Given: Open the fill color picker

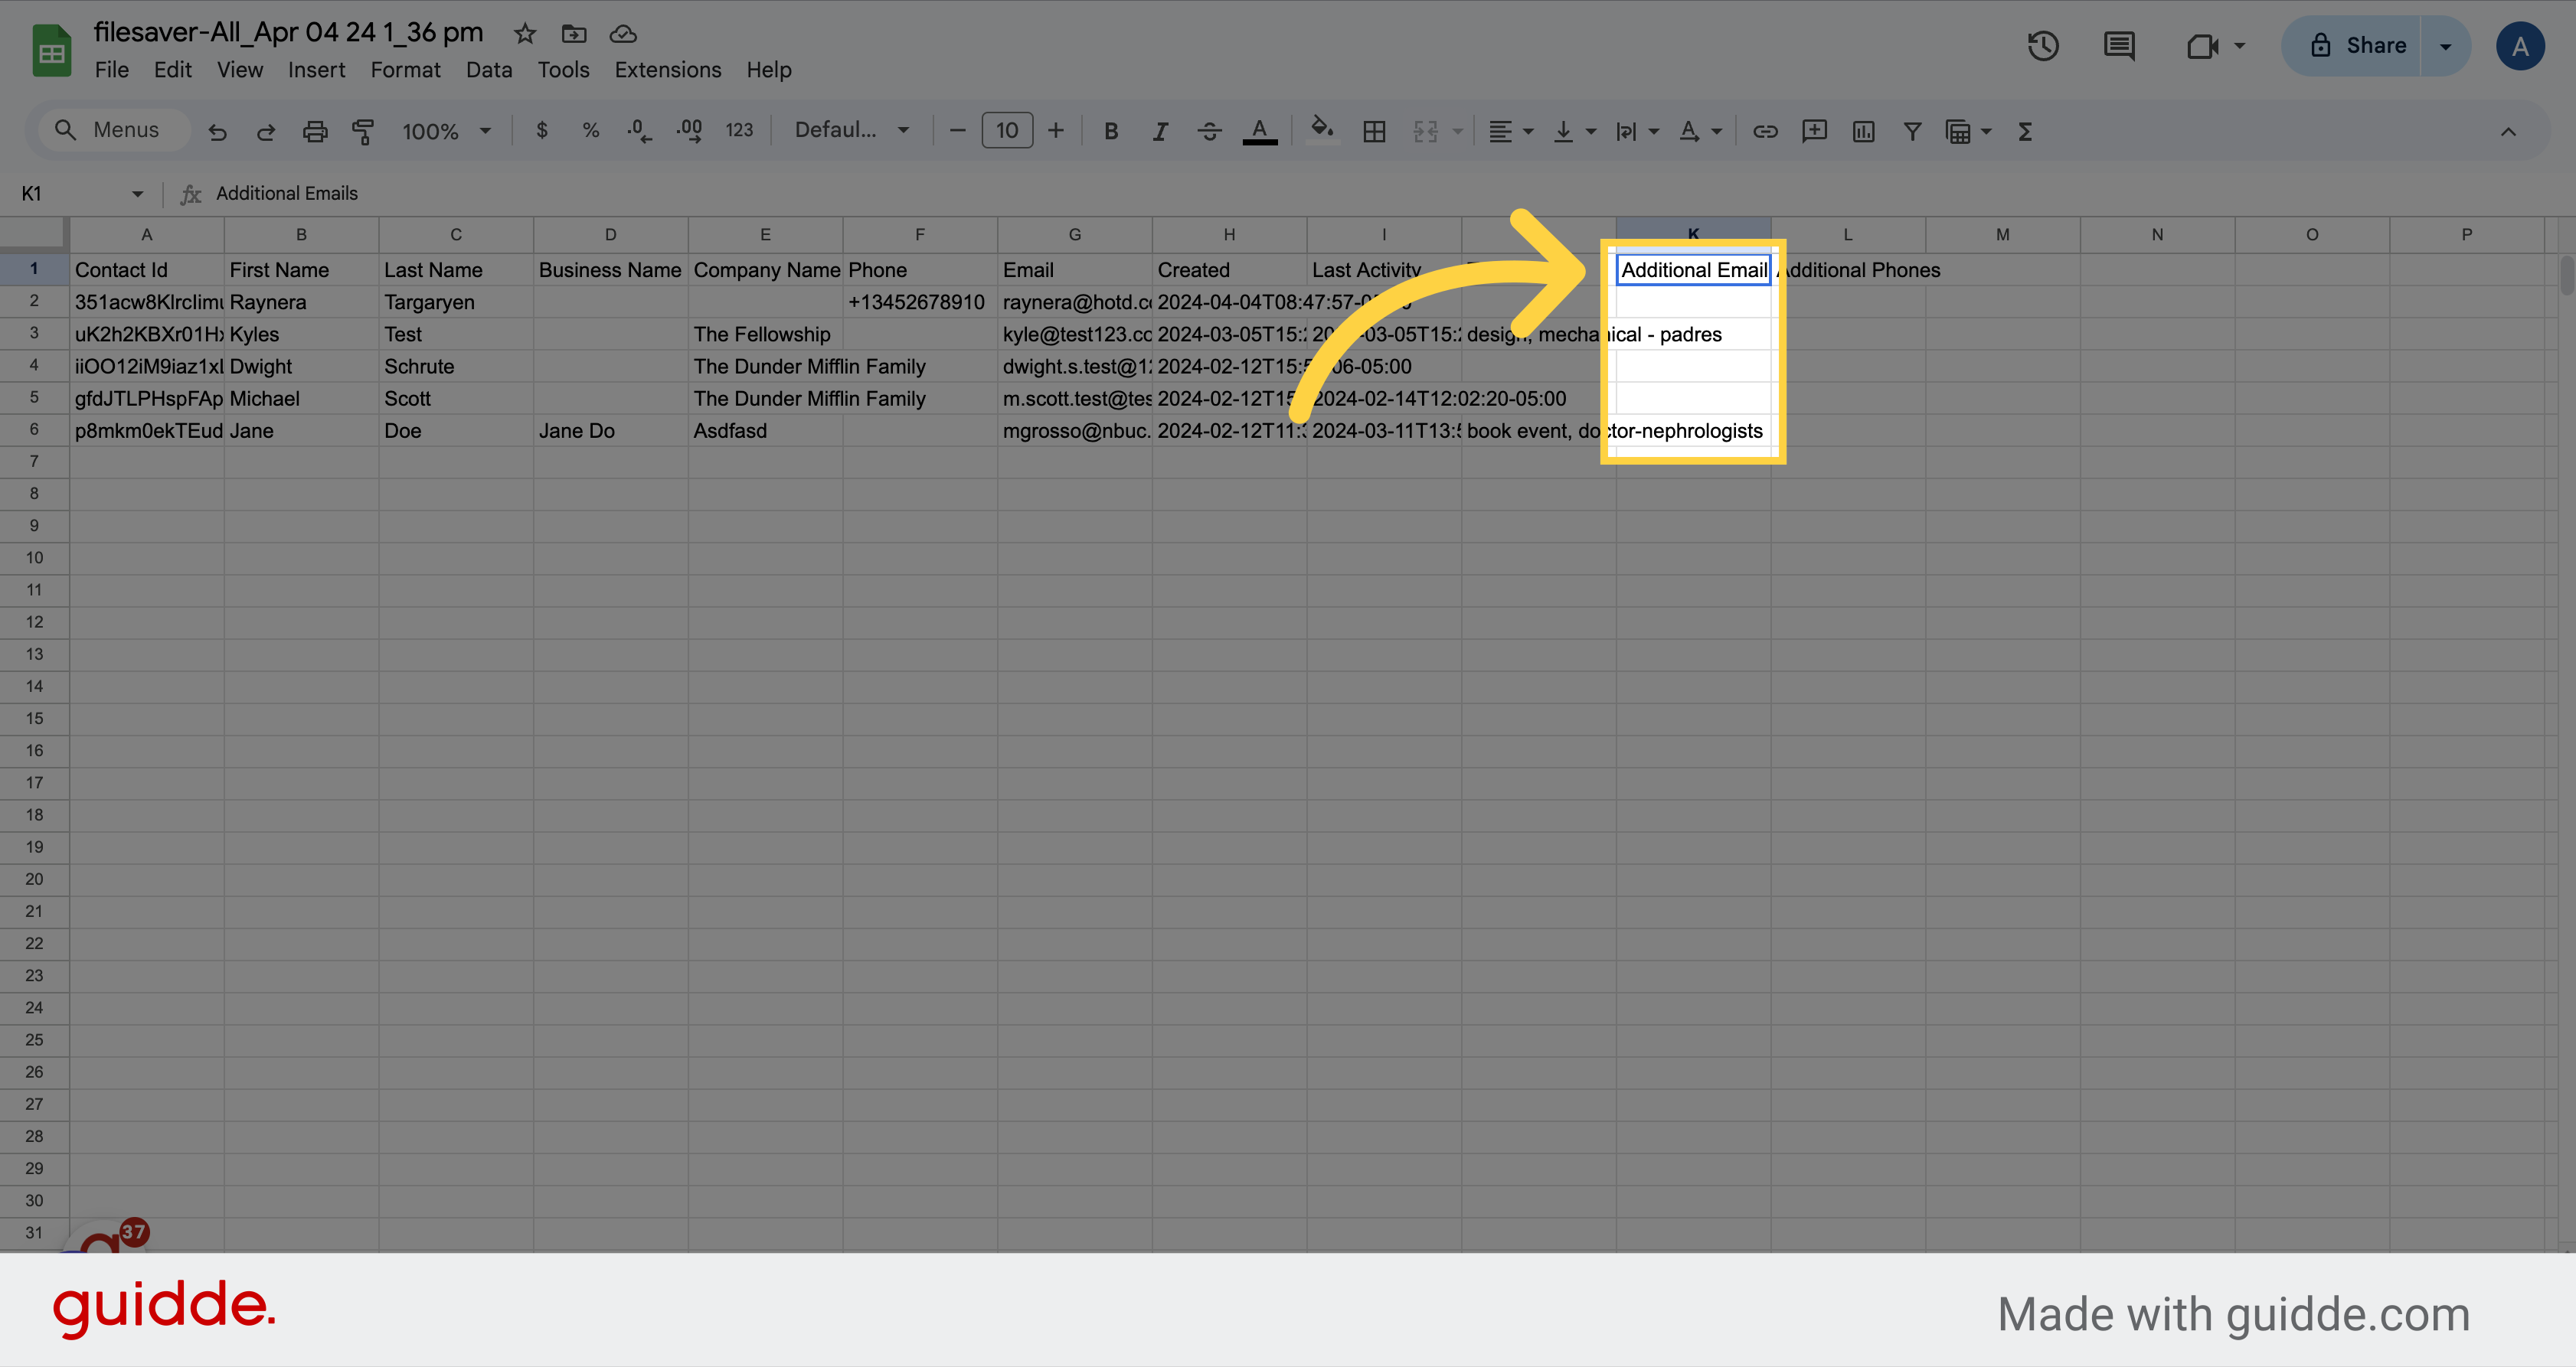Looking at the screenshot, I should click(x=1322, y=131).
